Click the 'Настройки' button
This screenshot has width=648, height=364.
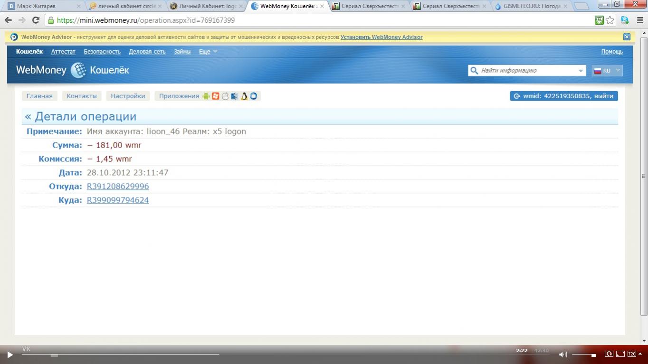coord(128,96)
